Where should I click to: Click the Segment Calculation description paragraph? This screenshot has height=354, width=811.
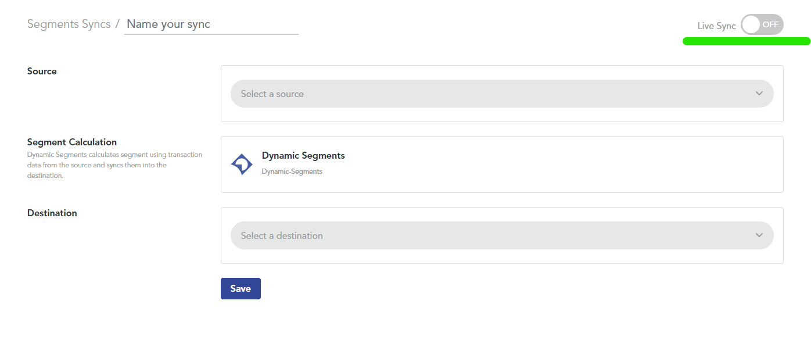click(115, 165)
